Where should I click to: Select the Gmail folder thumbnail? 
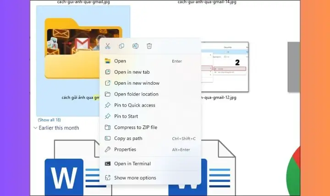(83, 49)
